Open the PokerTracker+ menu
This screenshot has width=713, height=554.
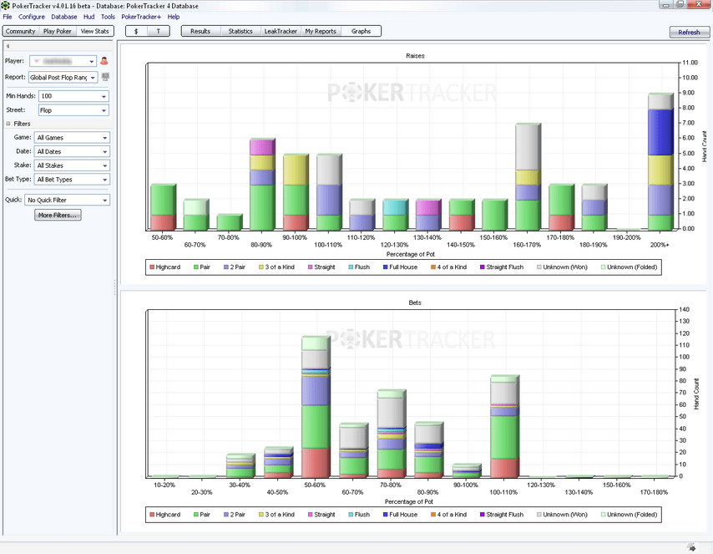tap(141, 17)
